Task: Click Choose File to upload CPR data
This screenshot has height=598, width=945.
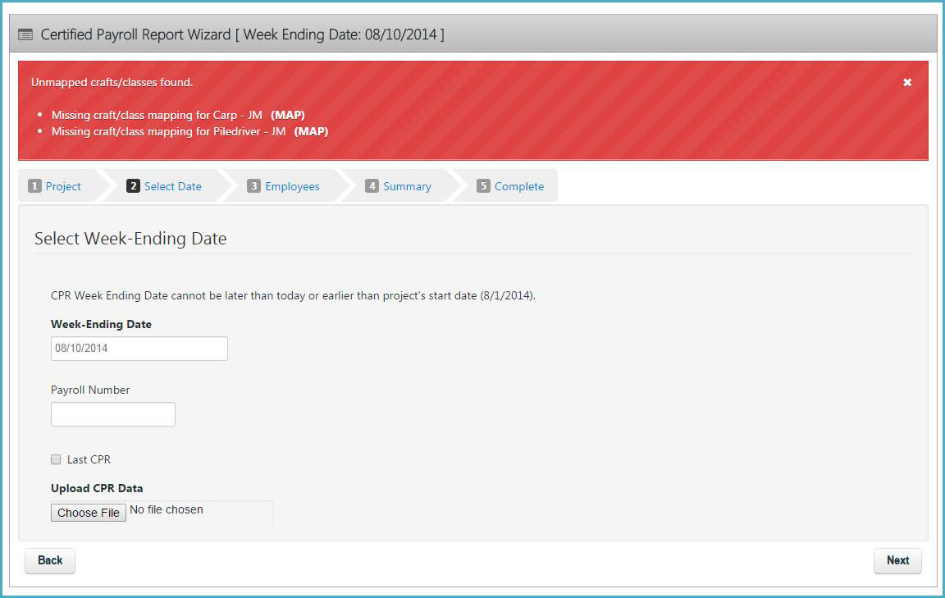Action: [88, 512]
